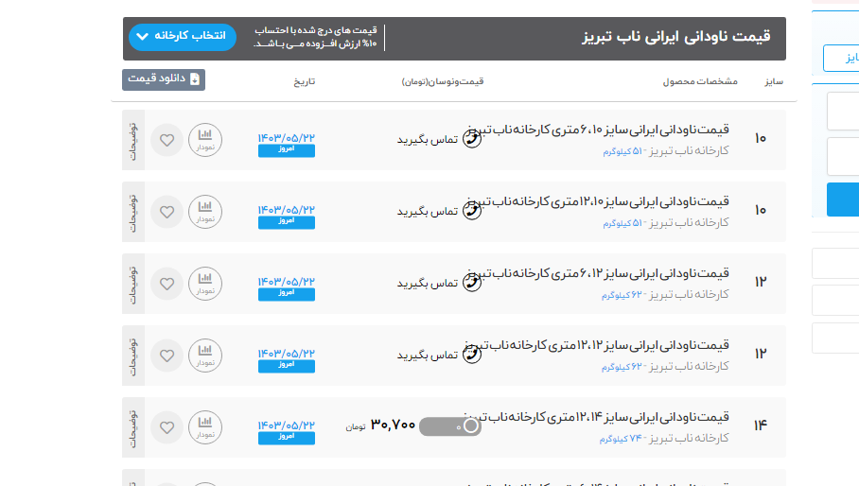Screen dimensions: 859x486
Task: Toggle favorite heart in size 12 12-meter row
Action: 167,356
